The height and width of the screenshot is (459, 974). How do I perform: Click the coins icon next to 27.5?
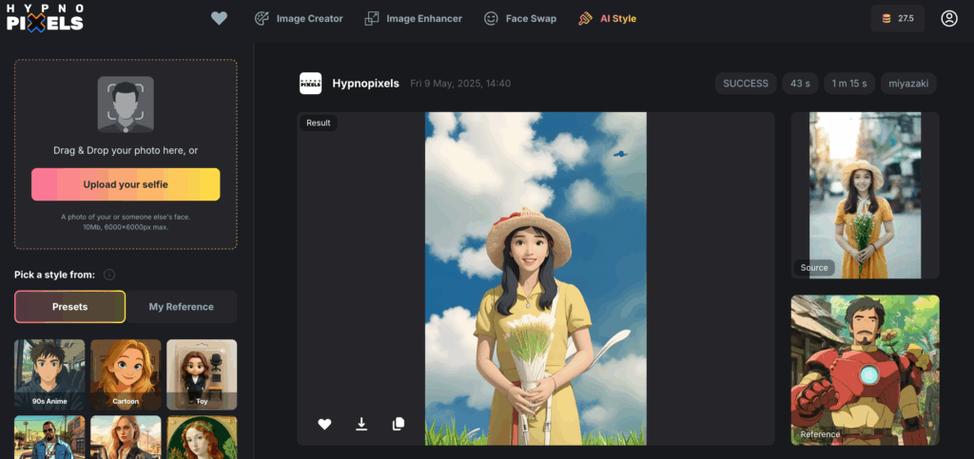886,19
